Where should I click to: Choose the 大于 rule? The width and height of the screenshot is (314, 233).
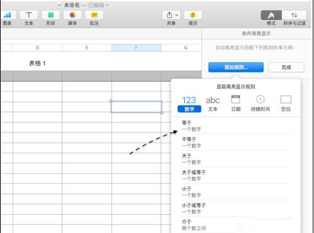pyautogui.click(x=236, y=159)
